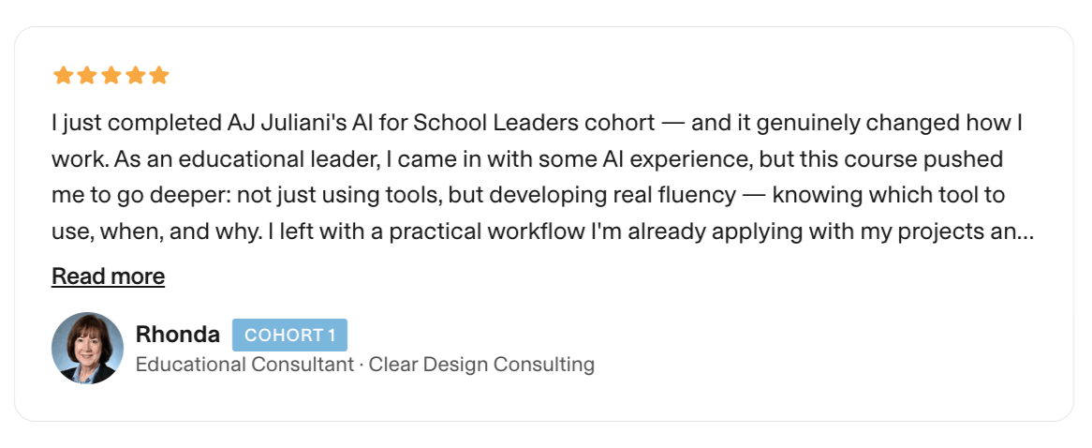
Task: Click the Clear Design Consulting company name
Action: pos(481,365)
